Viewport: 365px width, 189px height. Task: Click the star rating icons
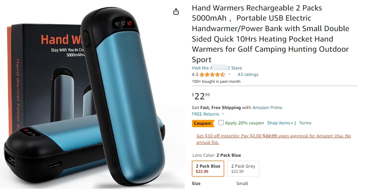point(212,75)
